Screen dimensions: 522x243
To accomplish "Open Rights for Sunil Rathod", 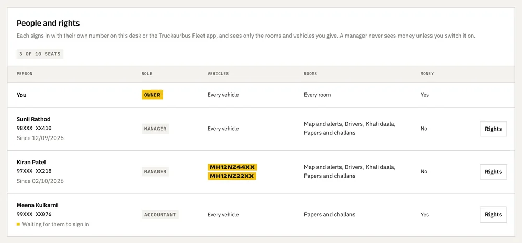I will click(x=493, y=129).
